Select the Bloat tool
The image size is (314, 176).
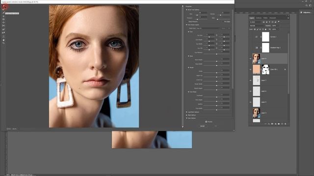point(3,22)
